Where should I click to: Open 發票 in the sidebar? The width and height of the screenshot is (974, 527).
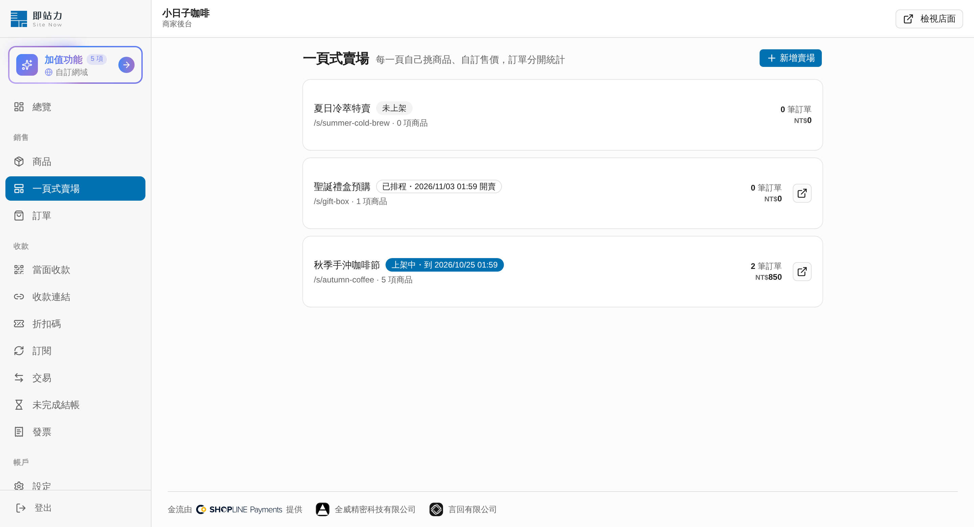tap(75, 432)
